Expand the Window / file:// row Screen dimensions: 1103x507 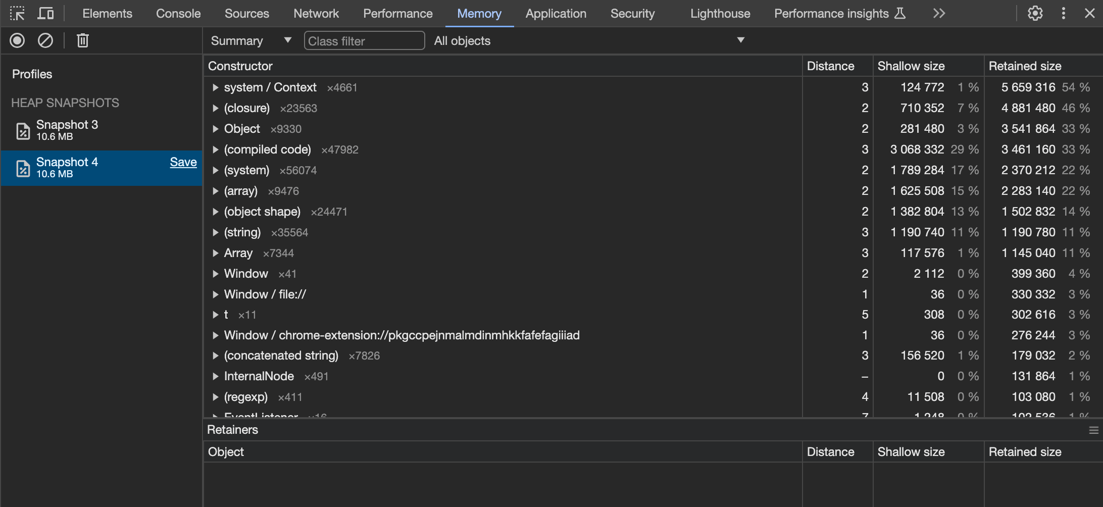pos(216,294)
